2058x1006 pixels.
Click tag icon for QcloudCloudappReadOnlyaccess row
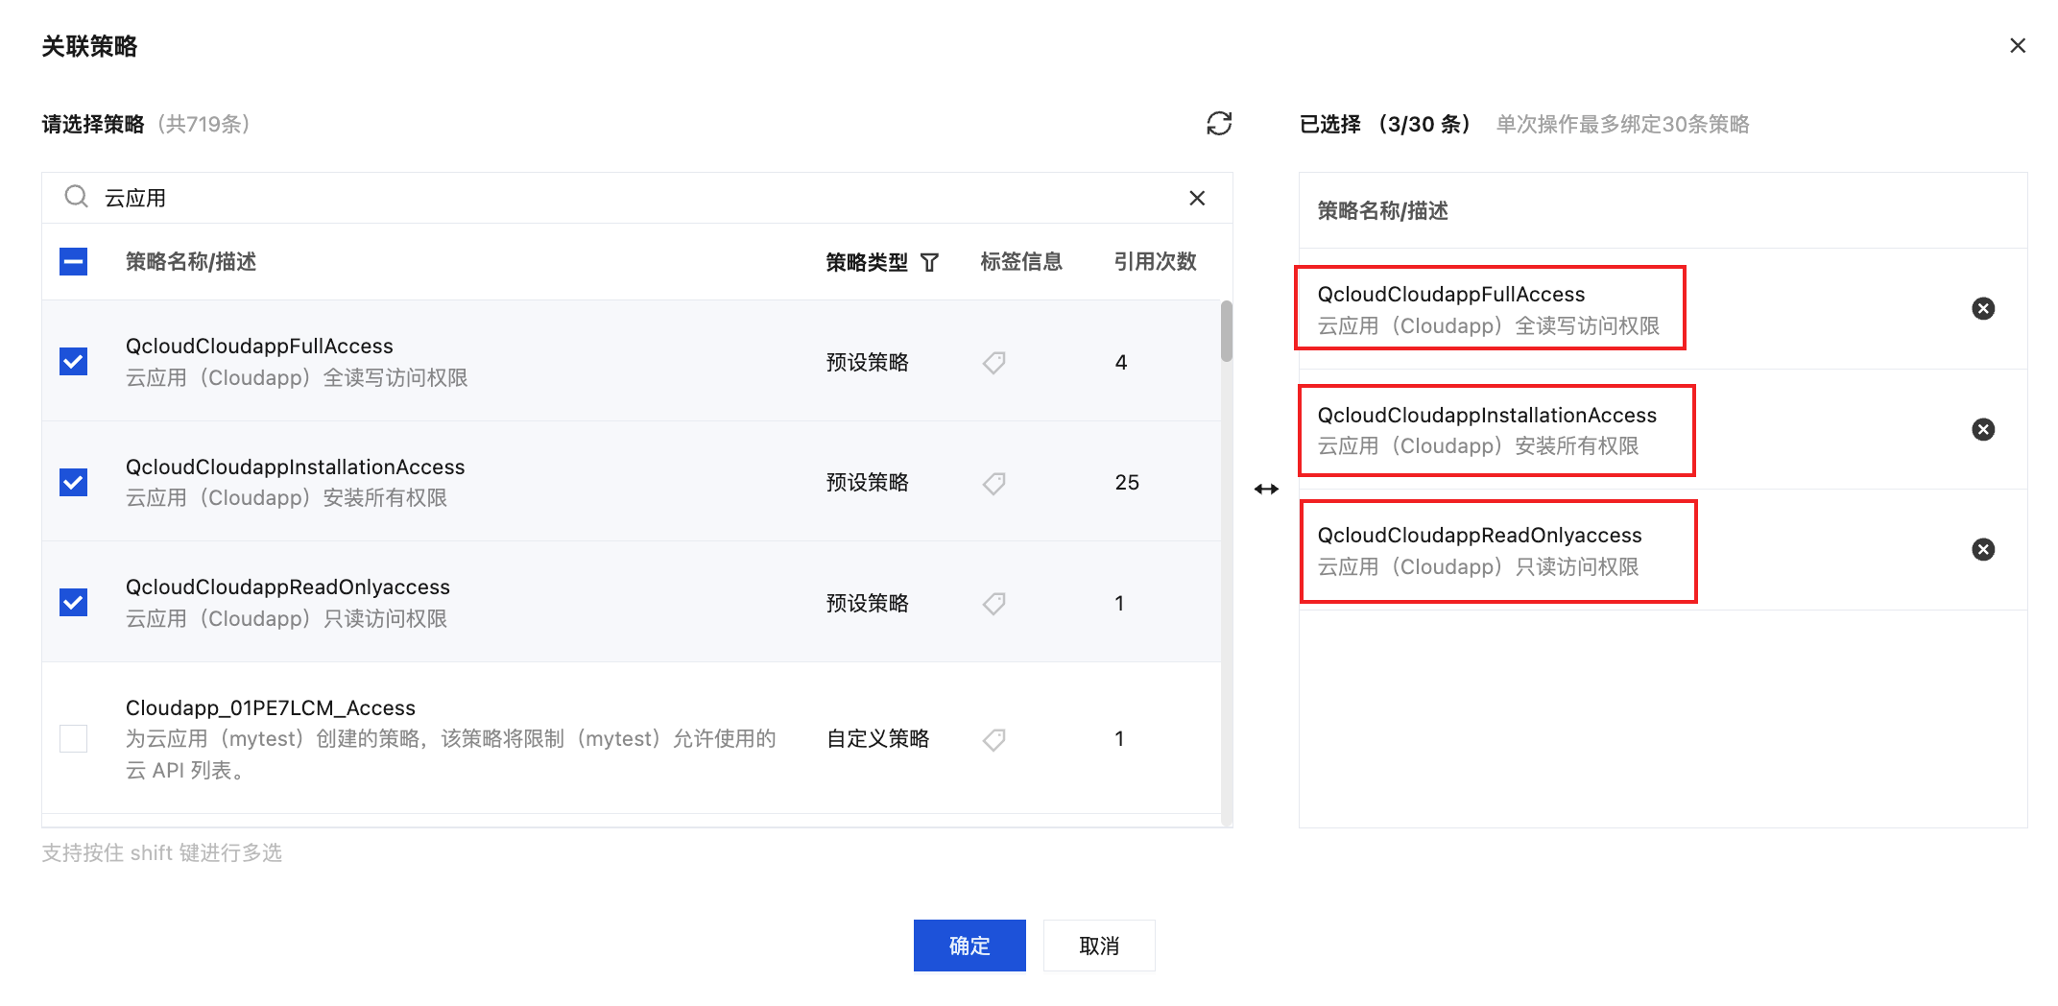[x=994, y=603]
